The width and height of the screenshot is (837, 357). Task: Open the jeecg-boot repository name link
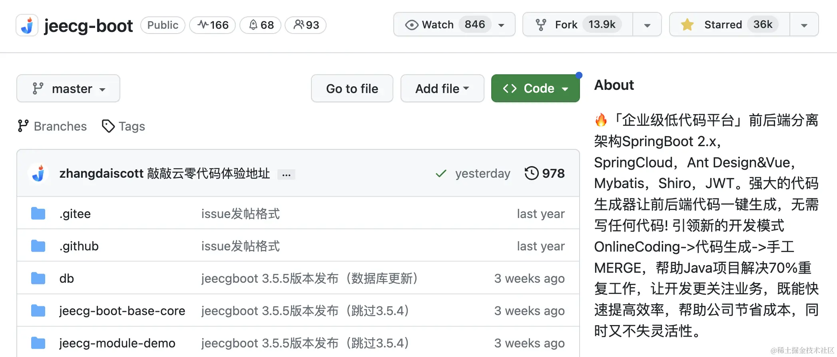[x=88, y=26]
